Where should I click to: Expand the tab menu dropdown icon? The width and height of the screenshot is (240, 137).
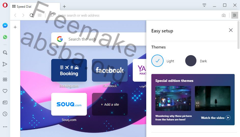click(204, 5)
